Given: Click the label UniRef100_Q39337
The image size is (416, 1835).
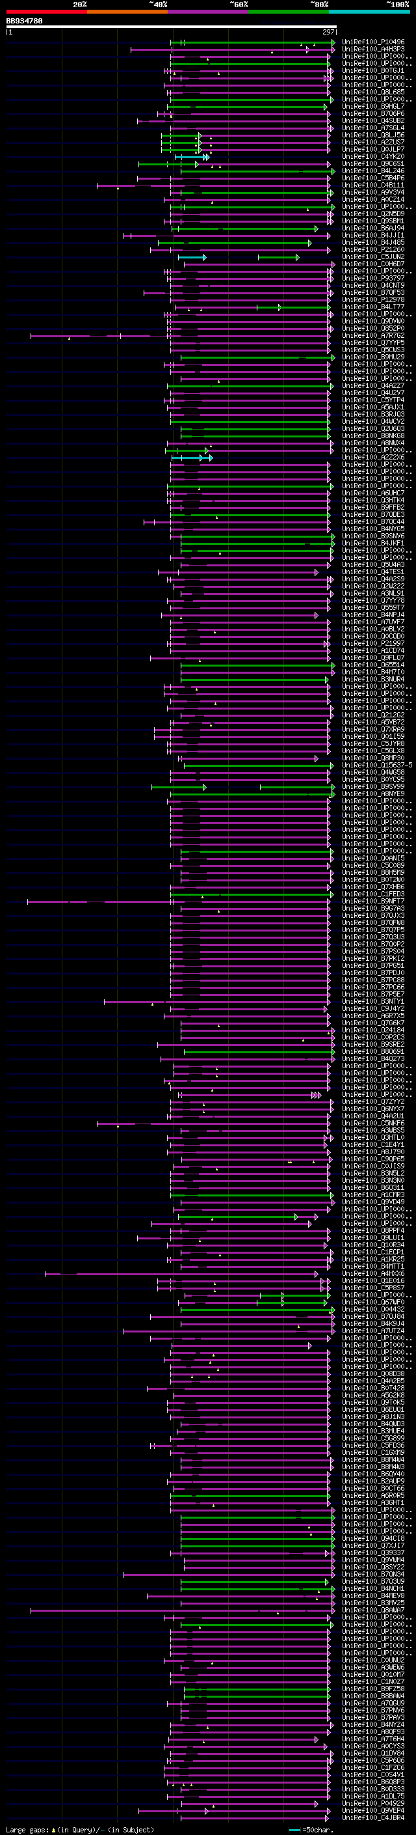Looking at the screenshot, I should [373, 1552].
